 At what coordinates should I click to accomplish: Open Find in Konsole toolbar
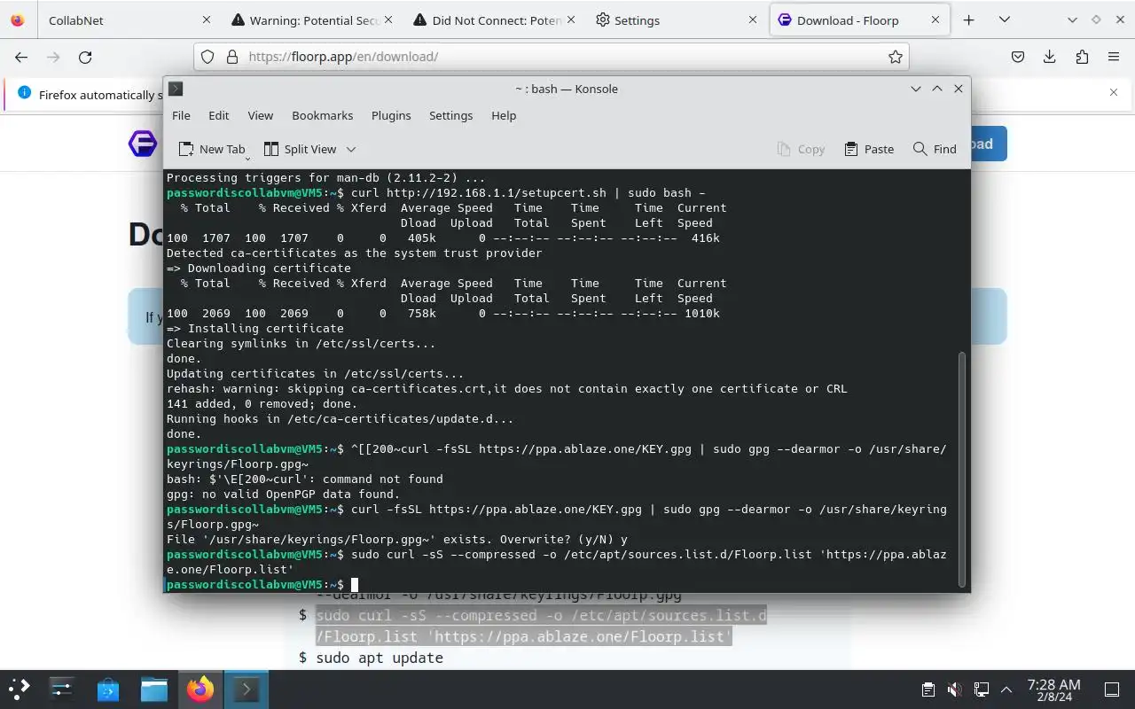click(x=935, y=149)
